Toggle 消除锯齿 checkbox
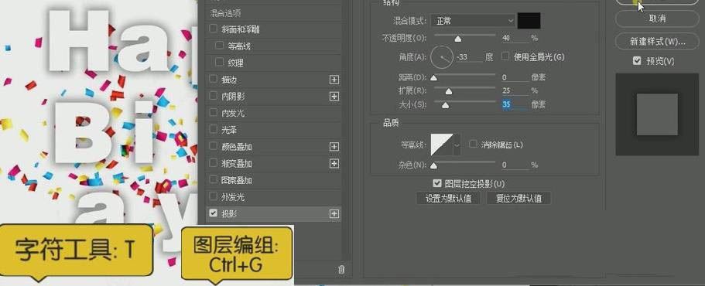Viewport: 705px width, 286px height. point(473,145)
